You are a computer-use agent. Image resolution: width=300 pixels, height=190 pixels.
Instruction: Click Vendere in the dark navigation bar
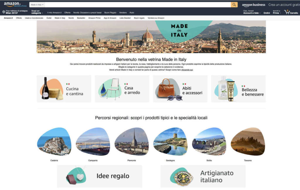coord(123,13)
